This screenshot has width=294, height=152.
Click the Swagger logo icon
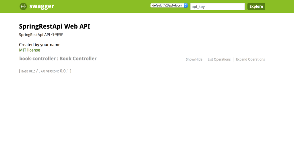pyautogui.click(x=23, y=6)
